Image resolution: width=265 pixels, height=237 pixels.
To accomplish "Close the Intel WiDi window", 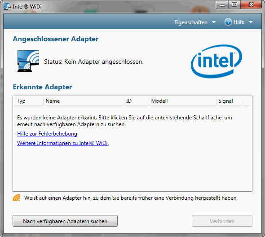I will coord(251,5).
